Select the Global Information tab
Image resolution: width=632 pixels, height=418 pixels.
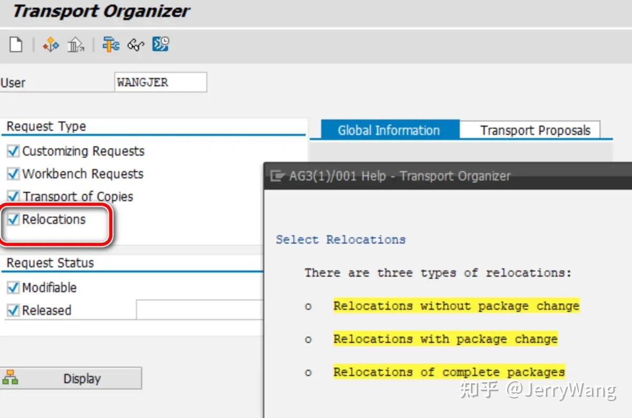pos(388,130)
